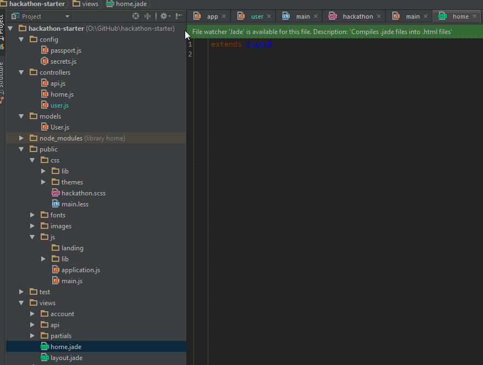Select user.js in controllers

tap(59, 105)
